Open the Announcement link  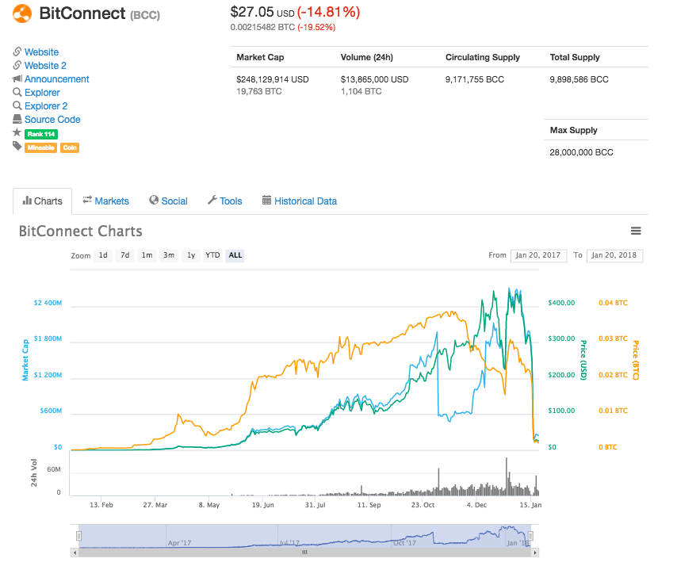[x=56, y=79]
